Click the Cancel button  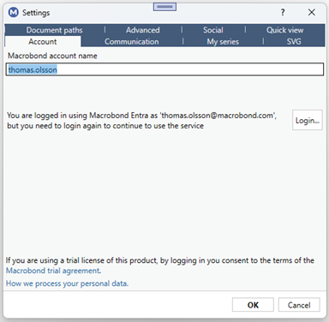[x=299, y=305]
